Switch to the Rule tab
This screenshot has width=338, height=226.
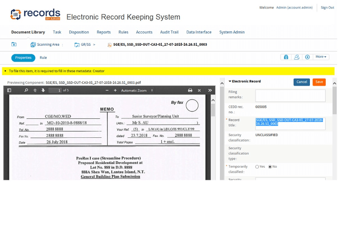coord(43,58)
